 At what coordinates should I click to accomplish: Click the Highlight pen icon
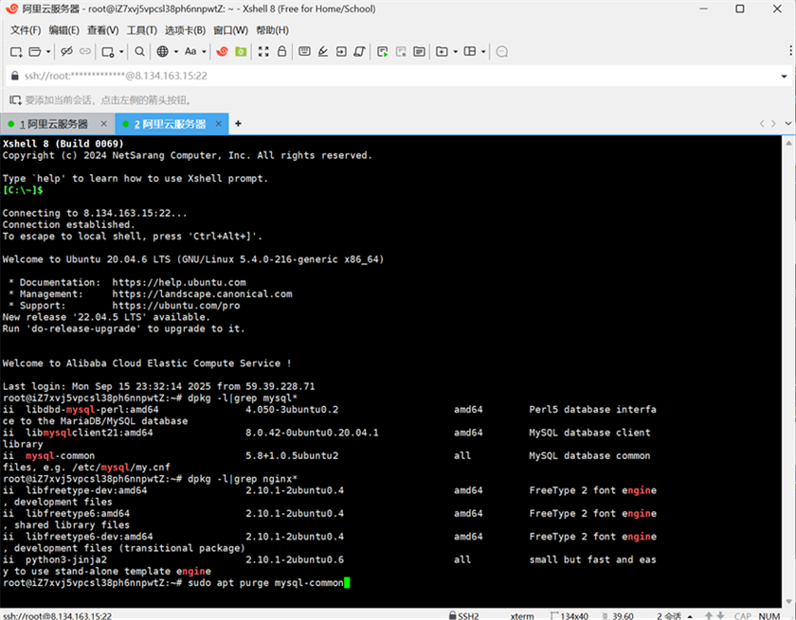point(323,51)
